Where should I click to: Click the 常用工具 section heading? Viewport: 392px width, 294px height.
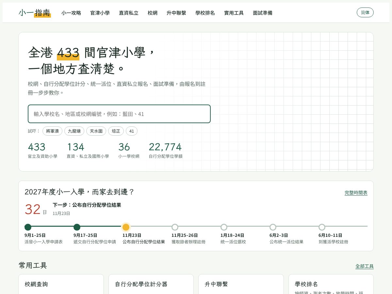coord(33,266)
